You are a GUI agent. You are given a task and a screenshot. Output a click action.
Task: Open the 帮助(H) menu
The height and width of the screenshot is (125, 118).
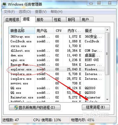[57, 12]
